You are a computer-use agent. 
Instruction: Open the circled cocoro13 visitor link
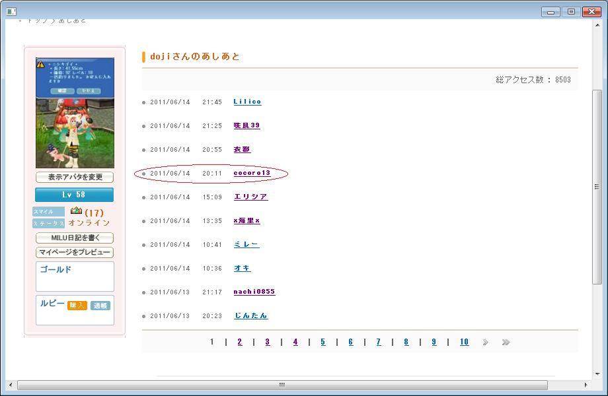click(252, 173)
